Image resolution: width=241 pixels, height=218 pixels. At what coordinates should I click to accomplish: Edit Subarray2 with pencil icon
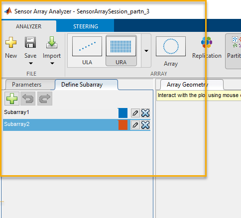[x=135, y=125]
